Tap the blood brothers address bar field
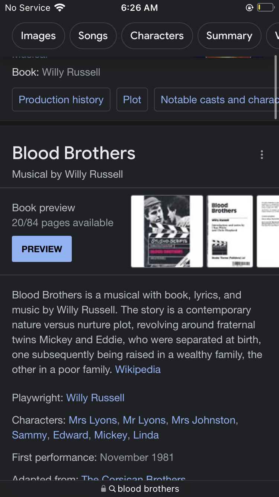The height and width of the screenshot is (497, 279). click(x=139, y=489)
